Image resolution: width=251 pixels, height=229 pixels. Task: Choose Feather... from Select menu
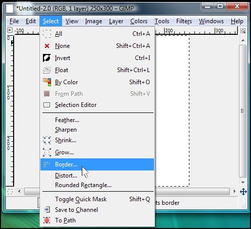[x=97, y=120]
